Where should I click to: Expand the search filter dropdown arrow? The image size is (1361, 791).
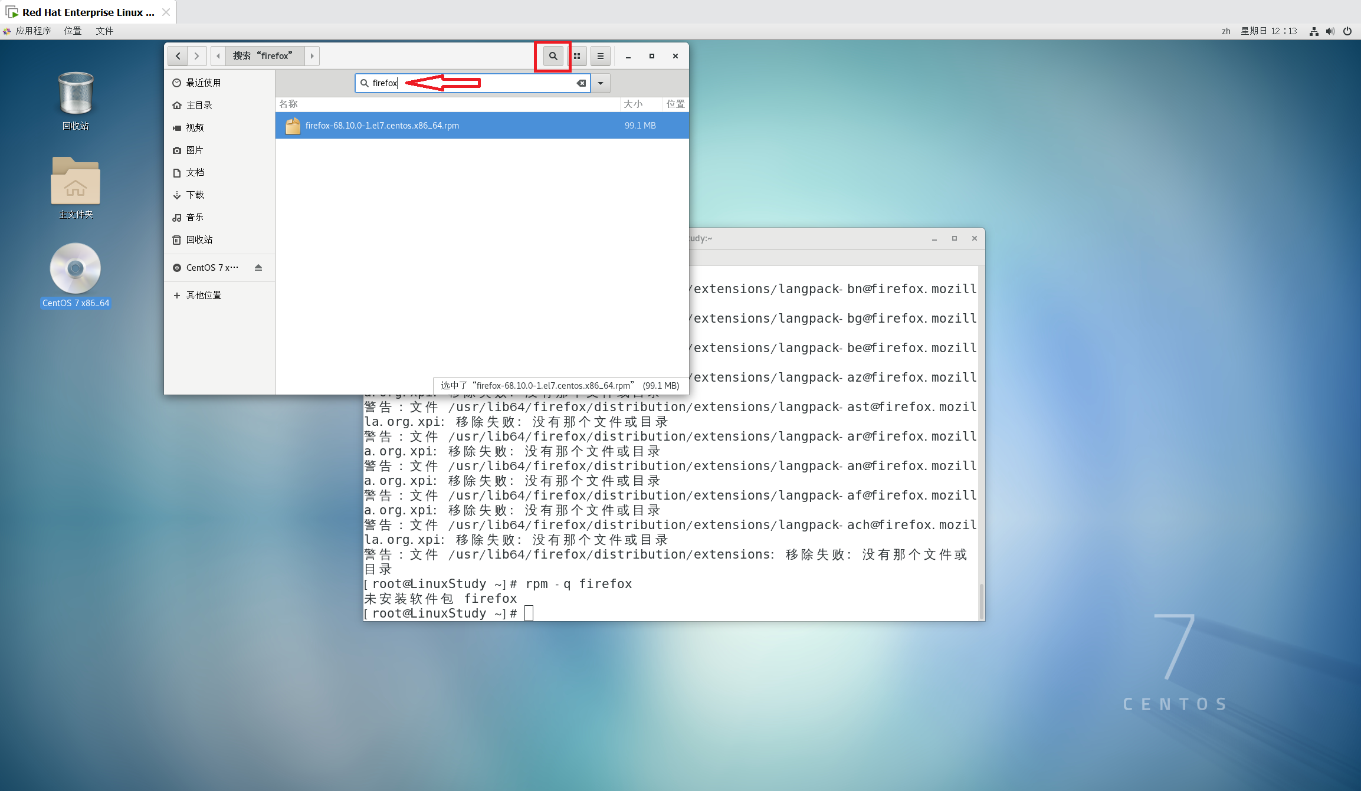(601, 83)
